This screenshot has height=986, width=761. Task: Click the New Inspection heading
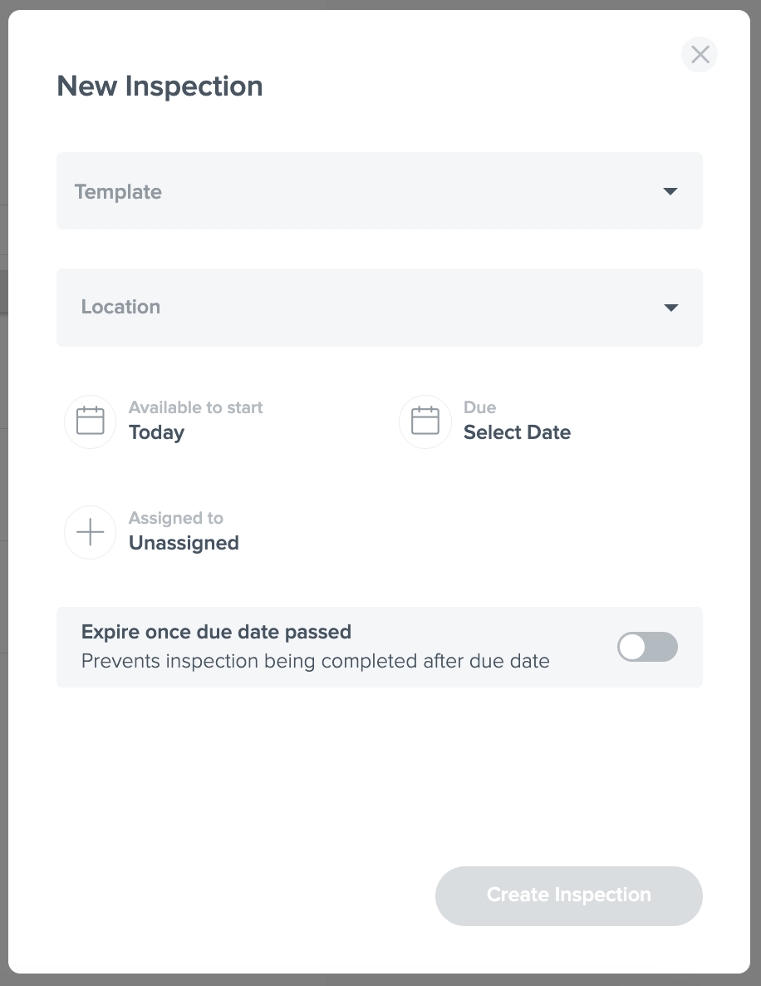point(160,86)
